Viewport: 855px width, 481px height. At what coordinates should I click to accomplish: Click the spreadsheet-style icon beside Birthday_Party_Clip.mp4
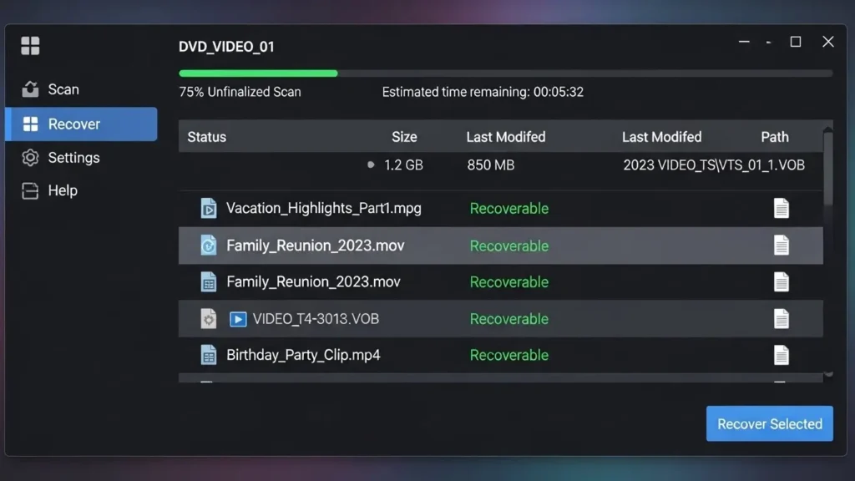(208, 355)
